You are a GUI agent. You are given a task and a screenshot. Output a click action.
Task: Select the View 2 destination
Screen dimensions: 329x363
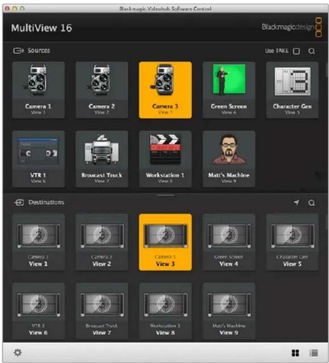click(102, 242)
